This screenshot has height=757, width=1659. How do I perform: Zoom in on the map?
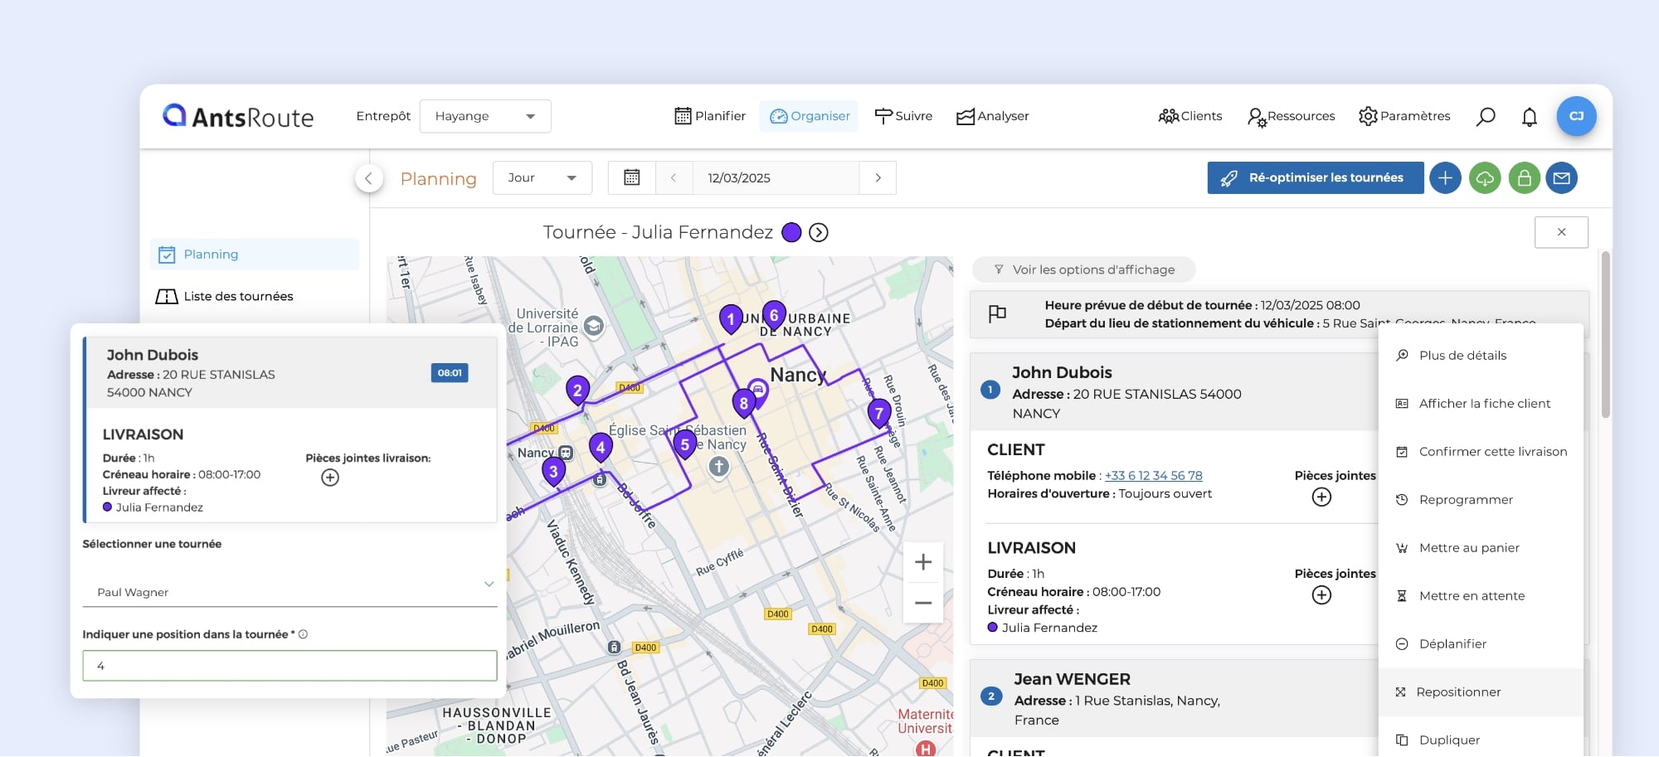click(x=922, y=562)
